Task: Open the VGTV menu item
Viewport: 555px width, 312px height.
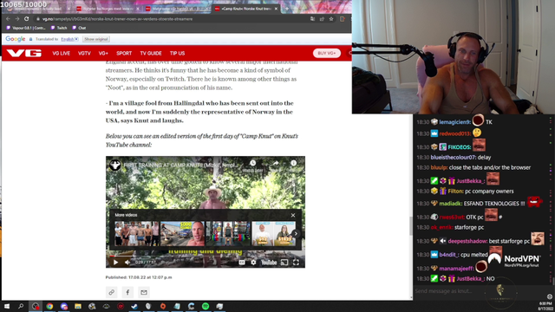Action: coord(84,53)
